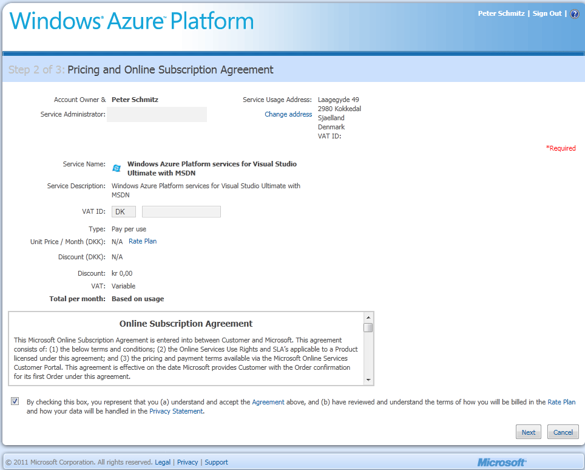The width and height of the screenshot is (585, 470).
Task: Click the VAT ID number input field
Action: [181, 212]
